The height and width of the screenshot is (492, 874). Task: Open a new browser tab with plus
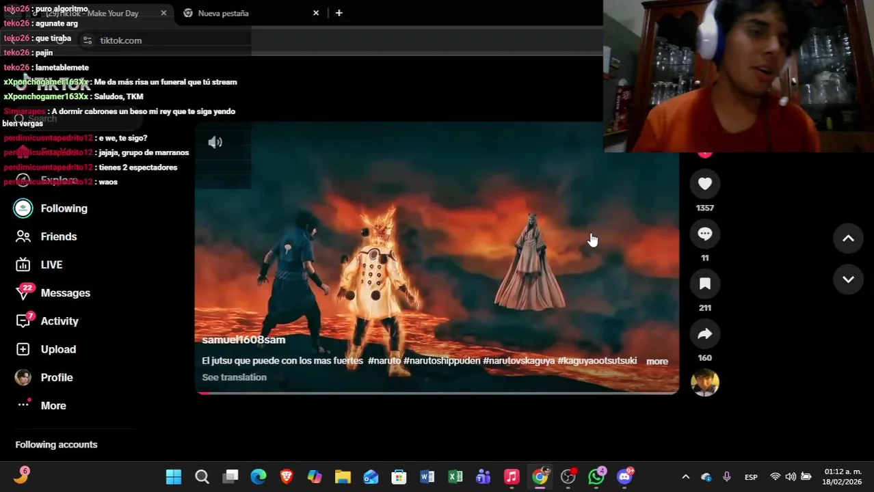(339, 13)
